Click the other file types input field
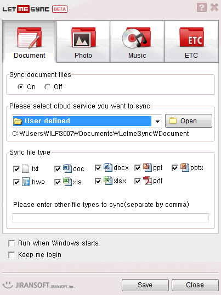The height and width of the screenshot is (295, 221). tap(110, 218)
